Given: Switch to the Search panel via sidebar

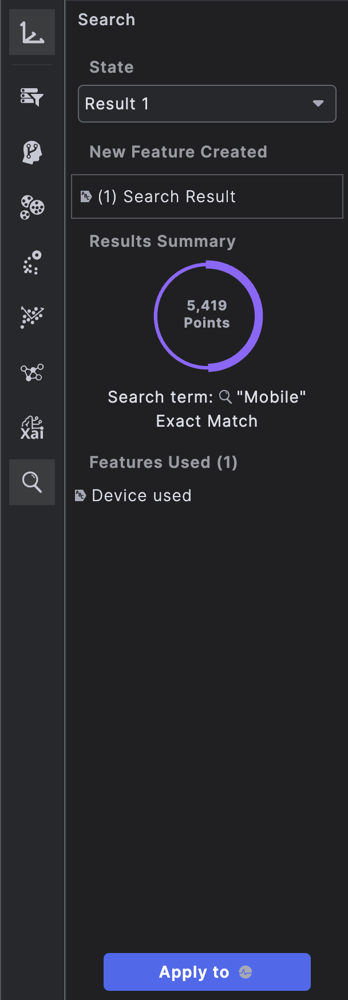Looking at the screenshot, I should coord(32,482).
